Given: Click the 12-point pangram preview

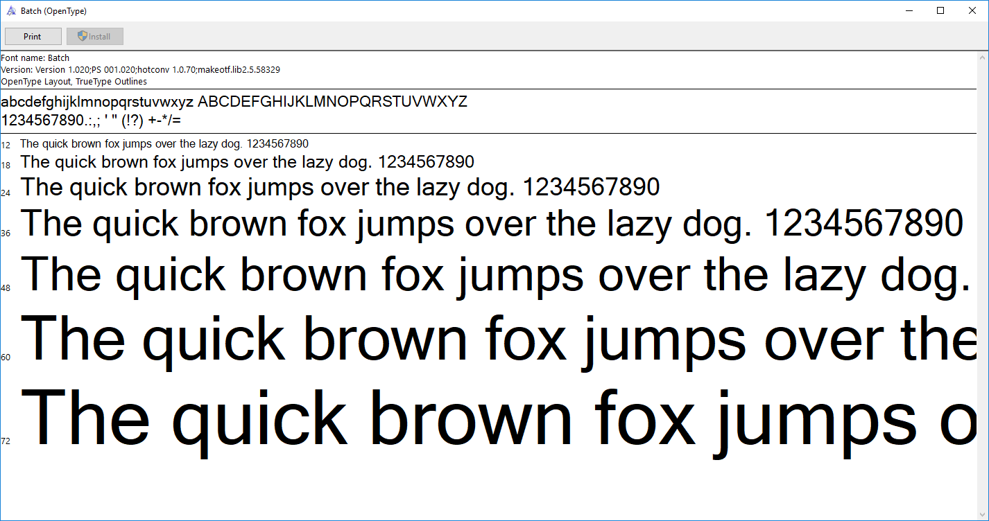Looking at the screenshot, I should [164, 143].
